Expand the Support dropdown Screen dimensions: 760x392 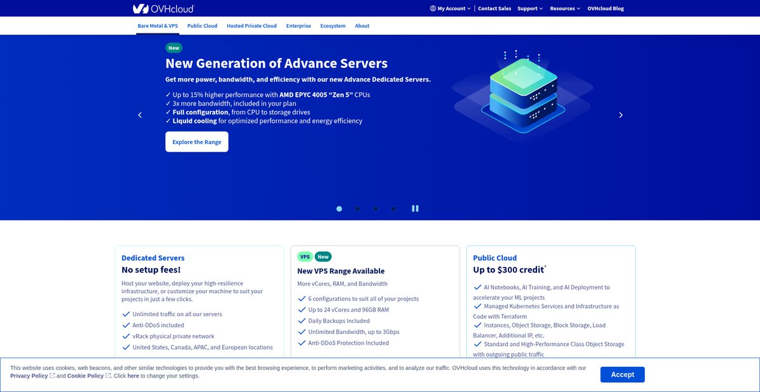[530, 8]
